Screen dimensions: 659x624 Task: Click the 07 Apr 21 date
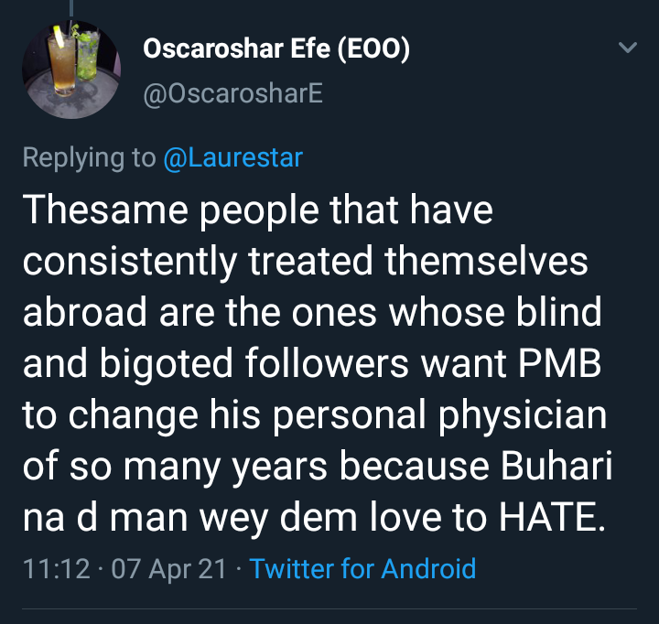point(169,568)
